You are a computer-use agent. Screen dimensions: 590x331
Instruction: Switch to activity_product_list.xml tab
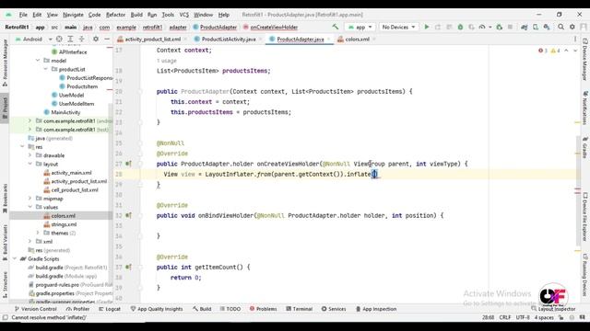[x=152, y=39]
